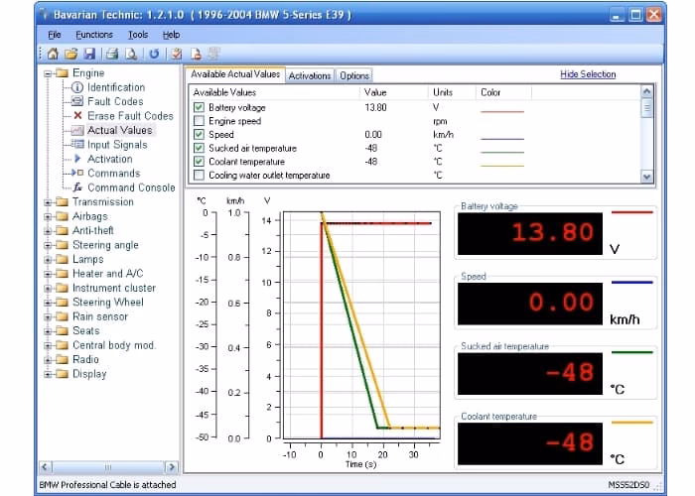Click Coolant temperature yellow color line
This screenshot has width=695, height=496.
[x=502, y=166]
